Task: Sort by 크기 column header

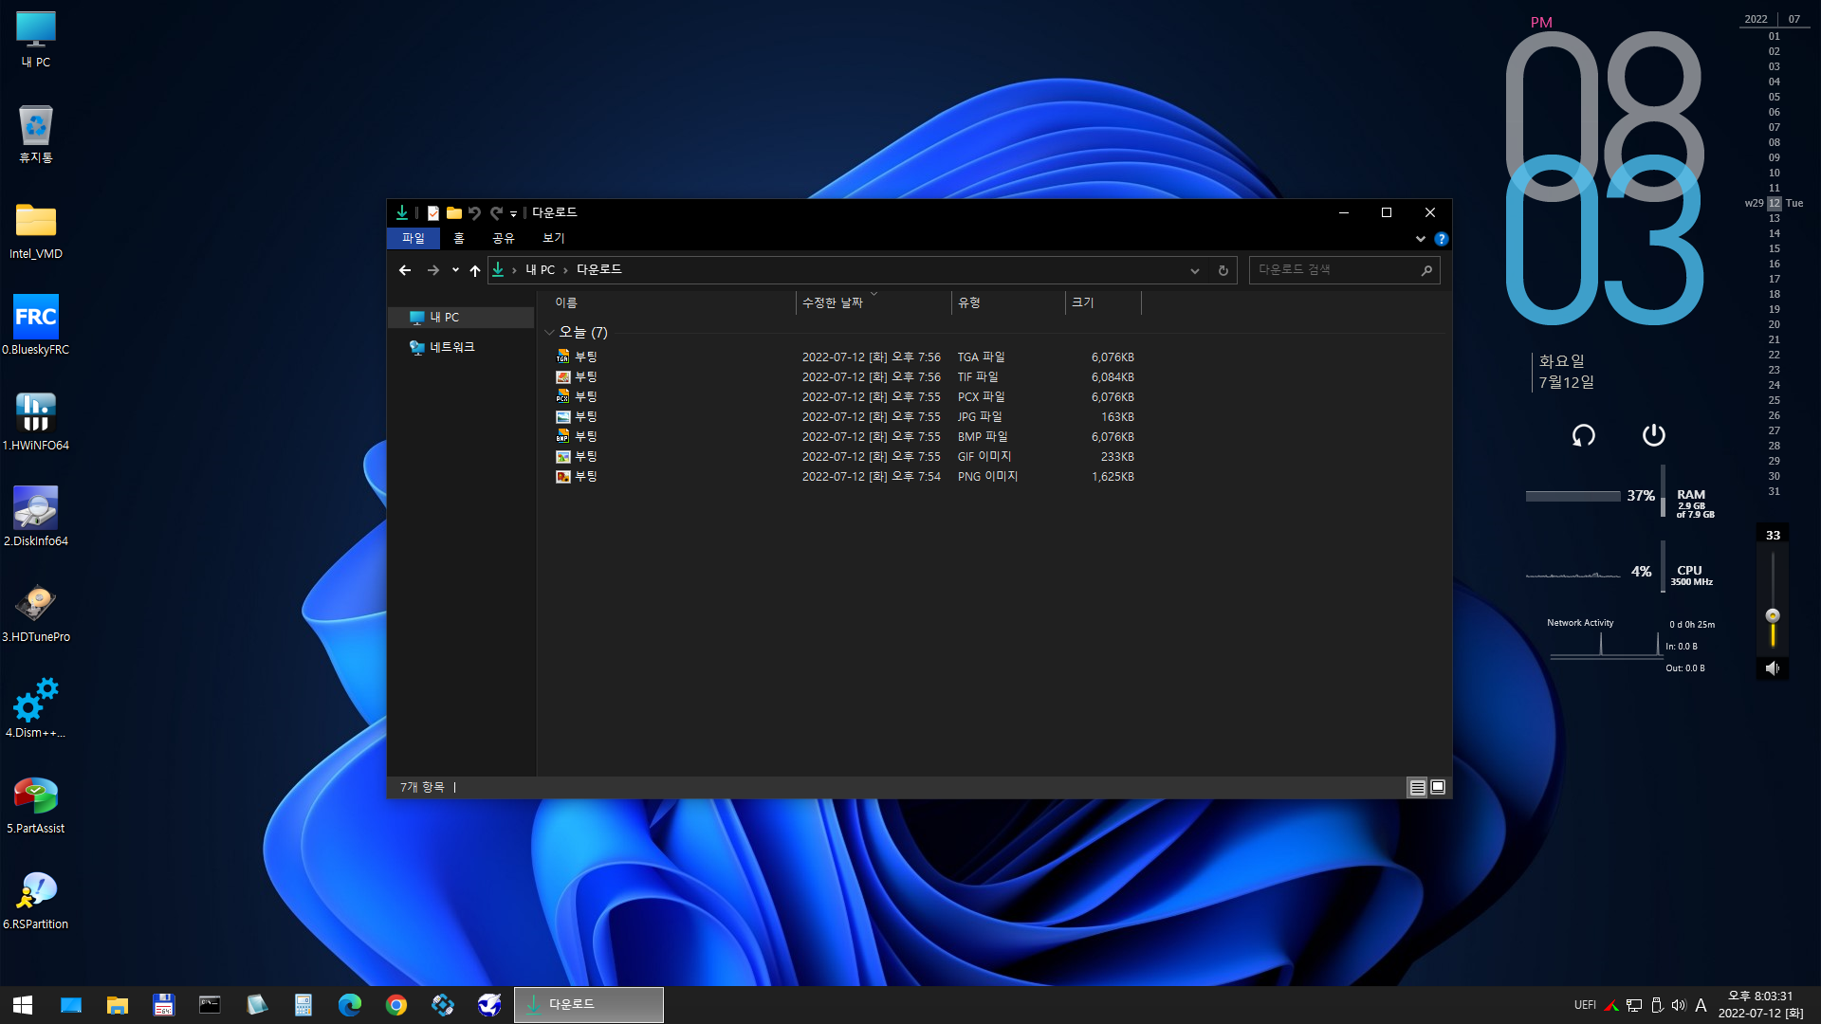Action: click(1103, 303)
